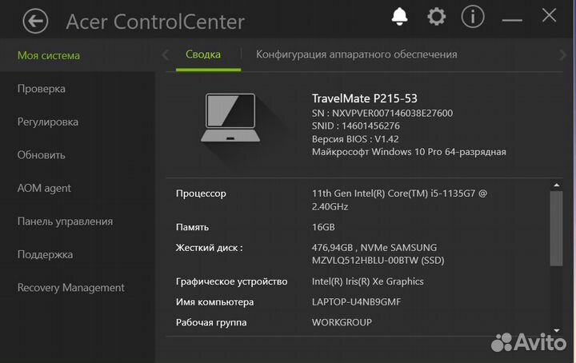The width and height of the screenshot is (576, 363).
Task: Open Регулировка section
Action: tap(48, 122)
